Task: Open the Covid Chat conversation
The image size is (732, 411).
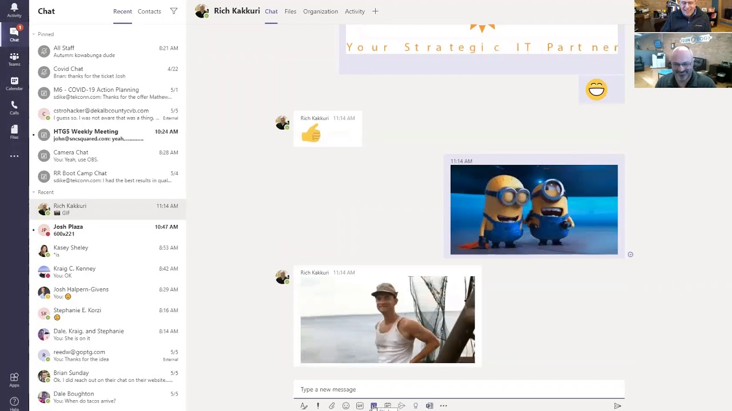Action: click(x=108, y=72)
